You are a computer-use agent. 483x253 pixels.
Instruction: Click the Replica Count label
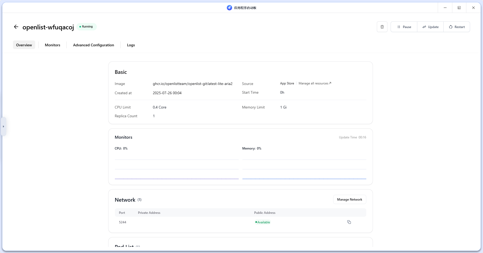(126, 116)
